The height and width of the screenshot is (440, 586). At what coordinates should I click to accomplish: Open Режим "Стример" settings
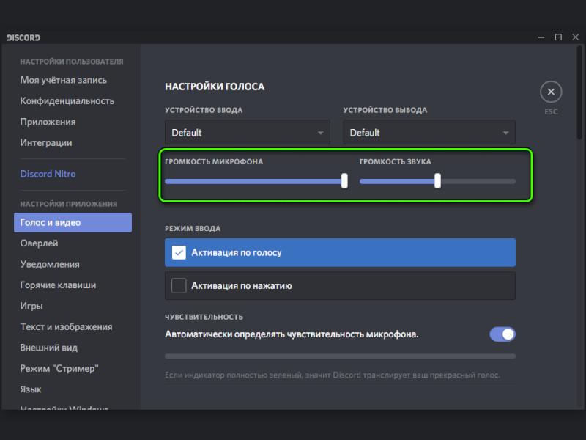coord(59,369)
